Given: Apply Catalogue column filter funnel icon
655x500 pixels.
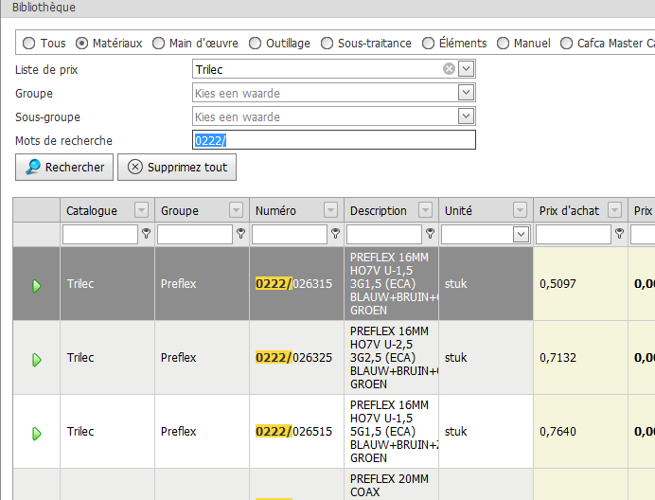Looking at the screenshot, I should [x=146, y=233].
